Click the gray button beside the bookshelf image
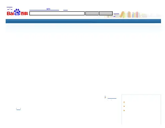The width and height of the screenshot is (165, 128). tap(106, 13)
